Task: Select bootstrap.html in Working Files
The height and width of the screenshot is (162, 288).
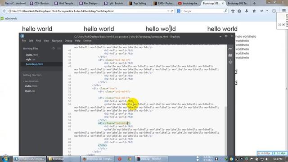Action: pos(35,64)
